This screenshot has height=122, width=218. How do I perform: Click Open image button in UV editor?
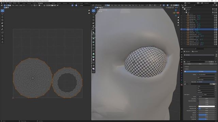pos(54,5)
